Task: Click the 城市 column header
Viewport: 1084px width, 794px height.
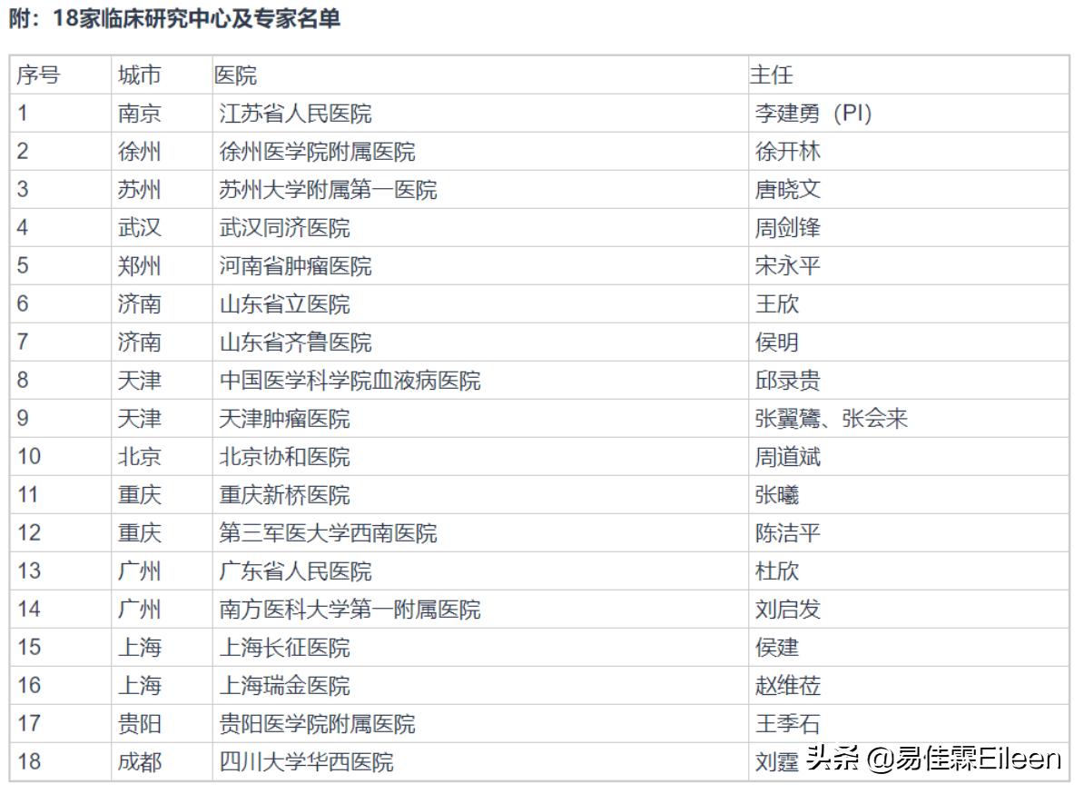Action: pyautogui.click(x=140, y=76)
